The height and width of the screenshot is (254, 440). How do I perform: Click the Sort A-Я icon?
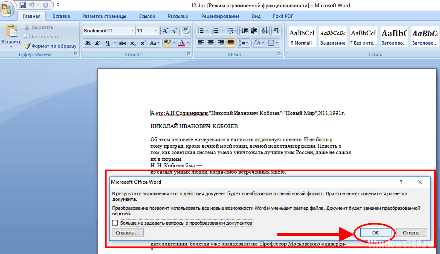click(264, 30)
